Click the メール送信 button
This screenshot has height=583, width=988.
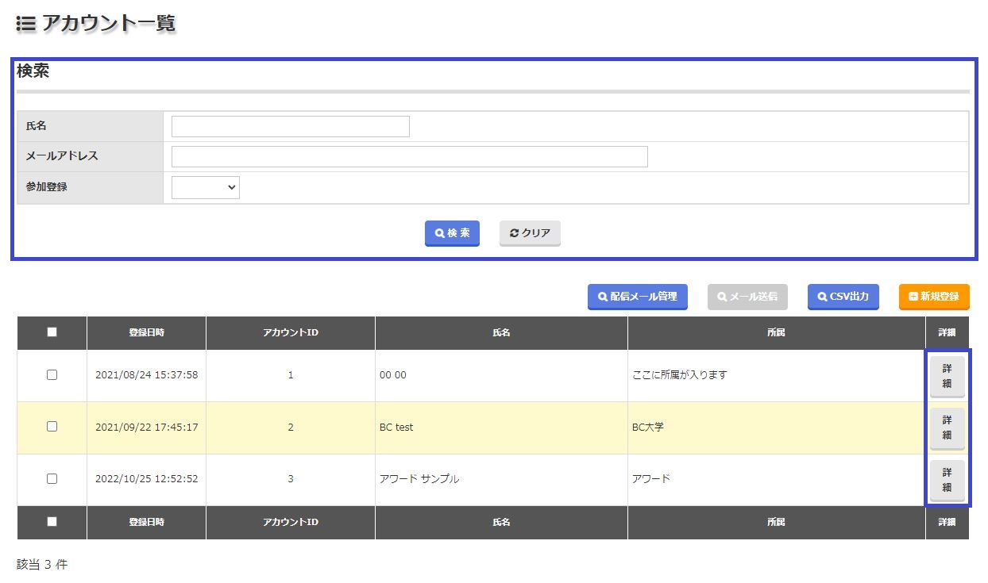click(747, 297)
